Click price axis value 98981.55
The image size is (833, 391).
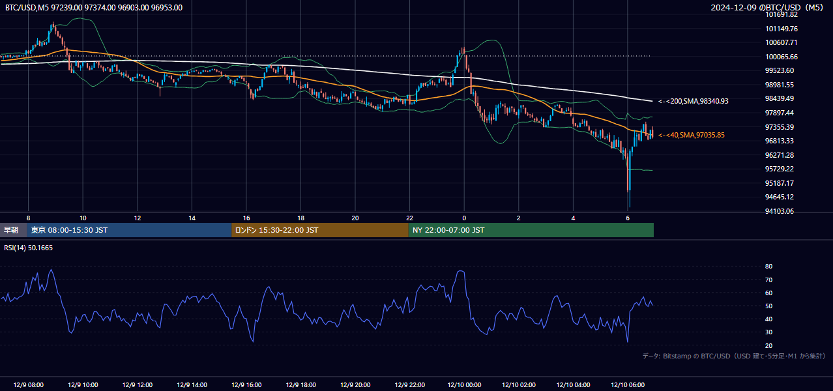780,85
